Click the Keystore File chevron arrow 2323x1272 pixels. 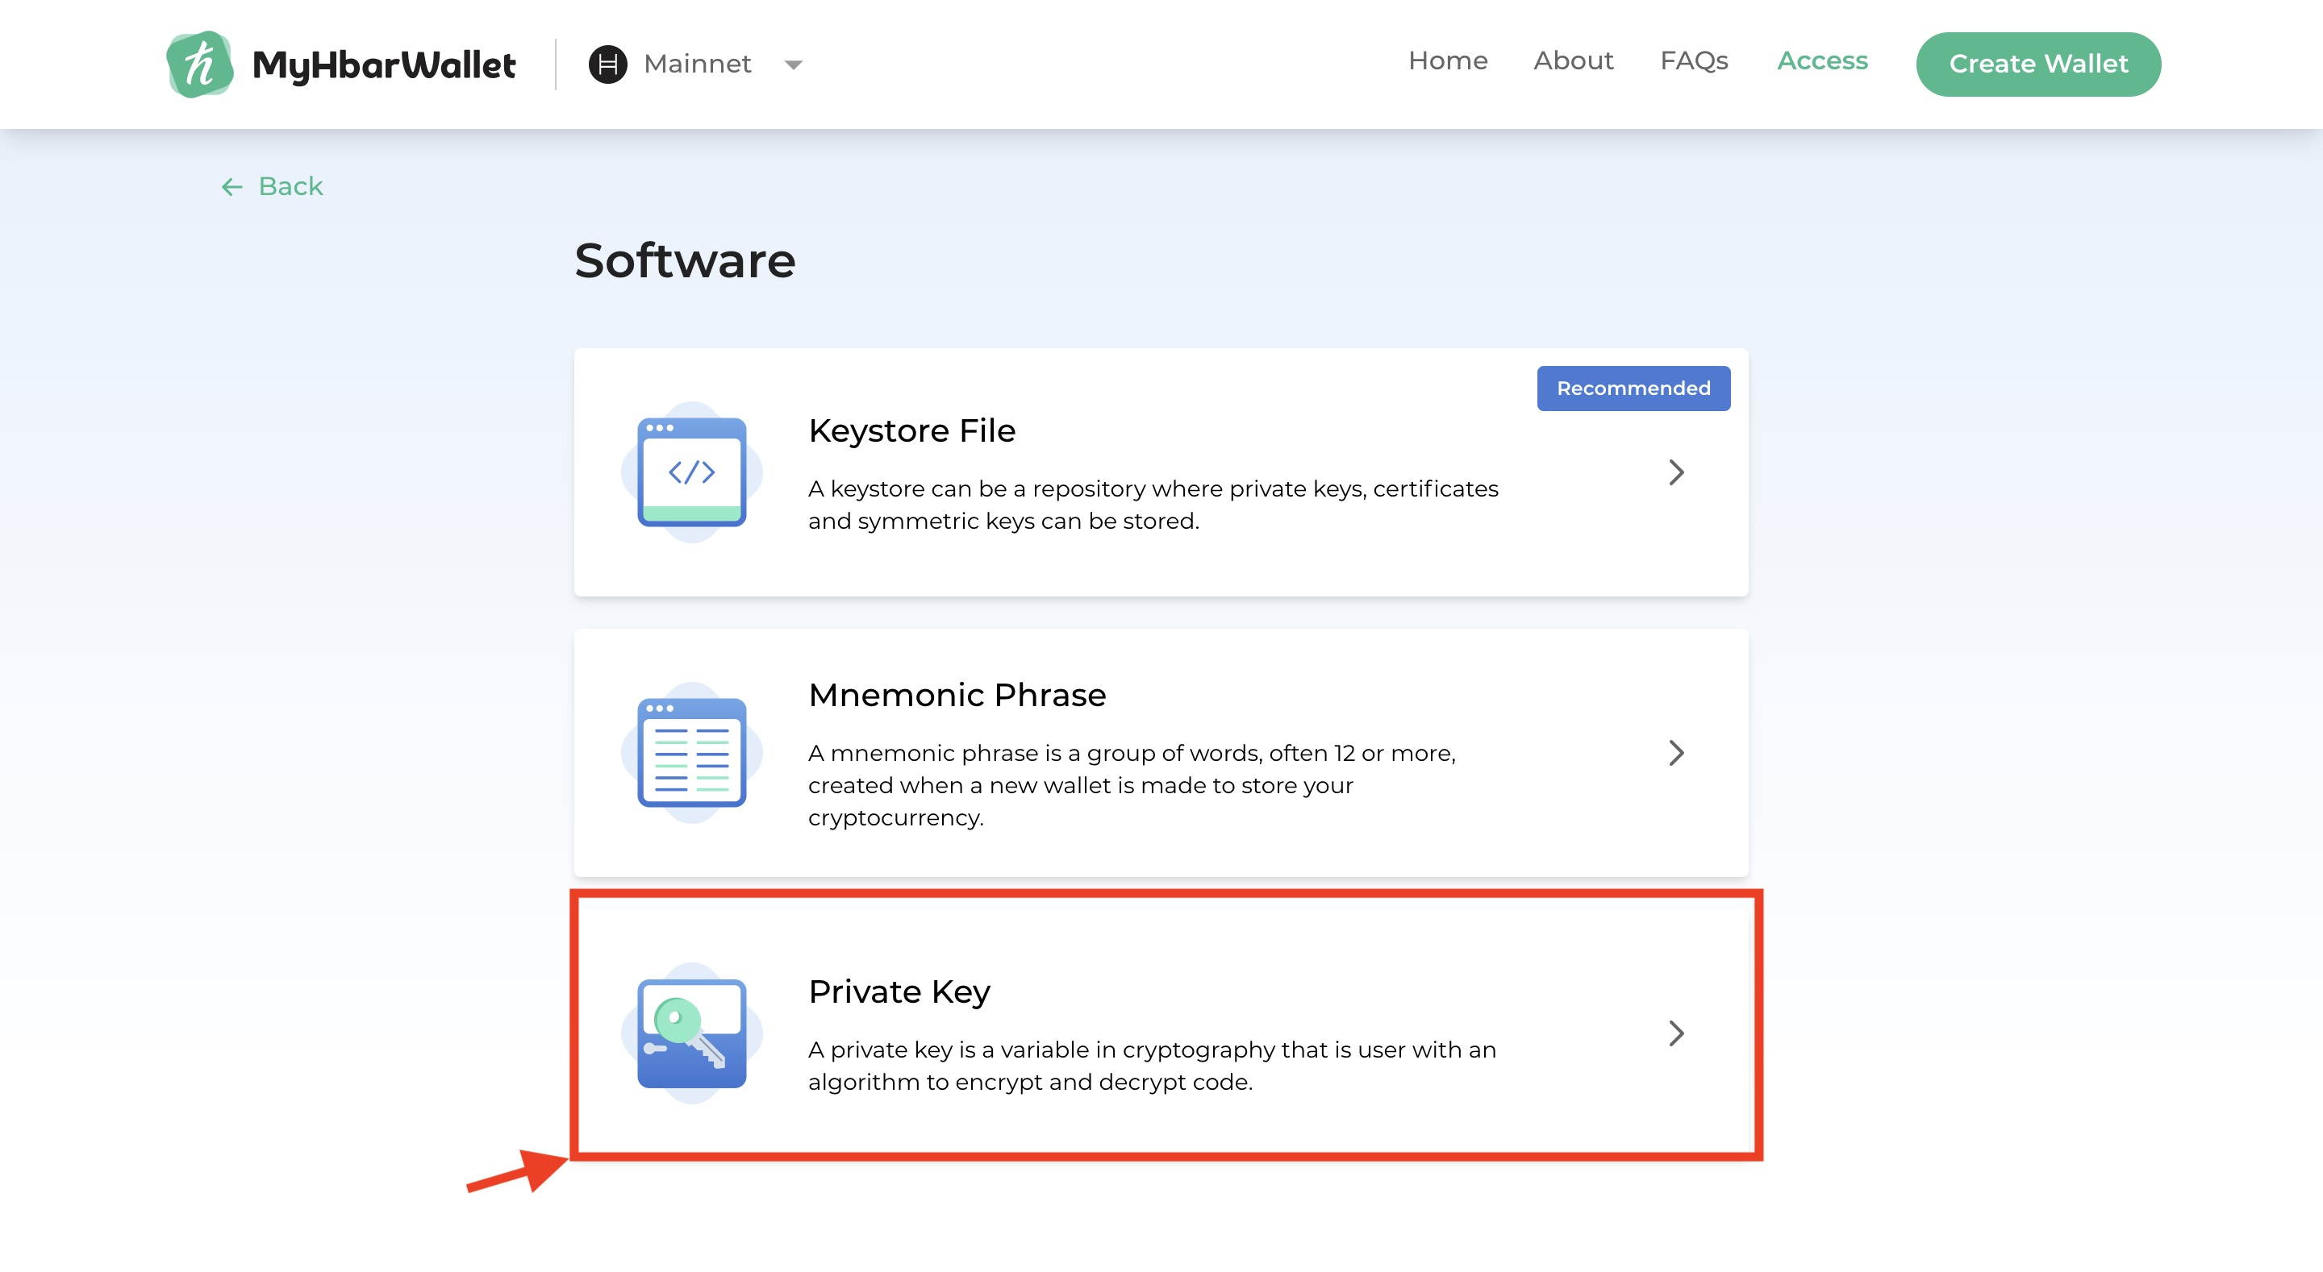(1675, 472)
